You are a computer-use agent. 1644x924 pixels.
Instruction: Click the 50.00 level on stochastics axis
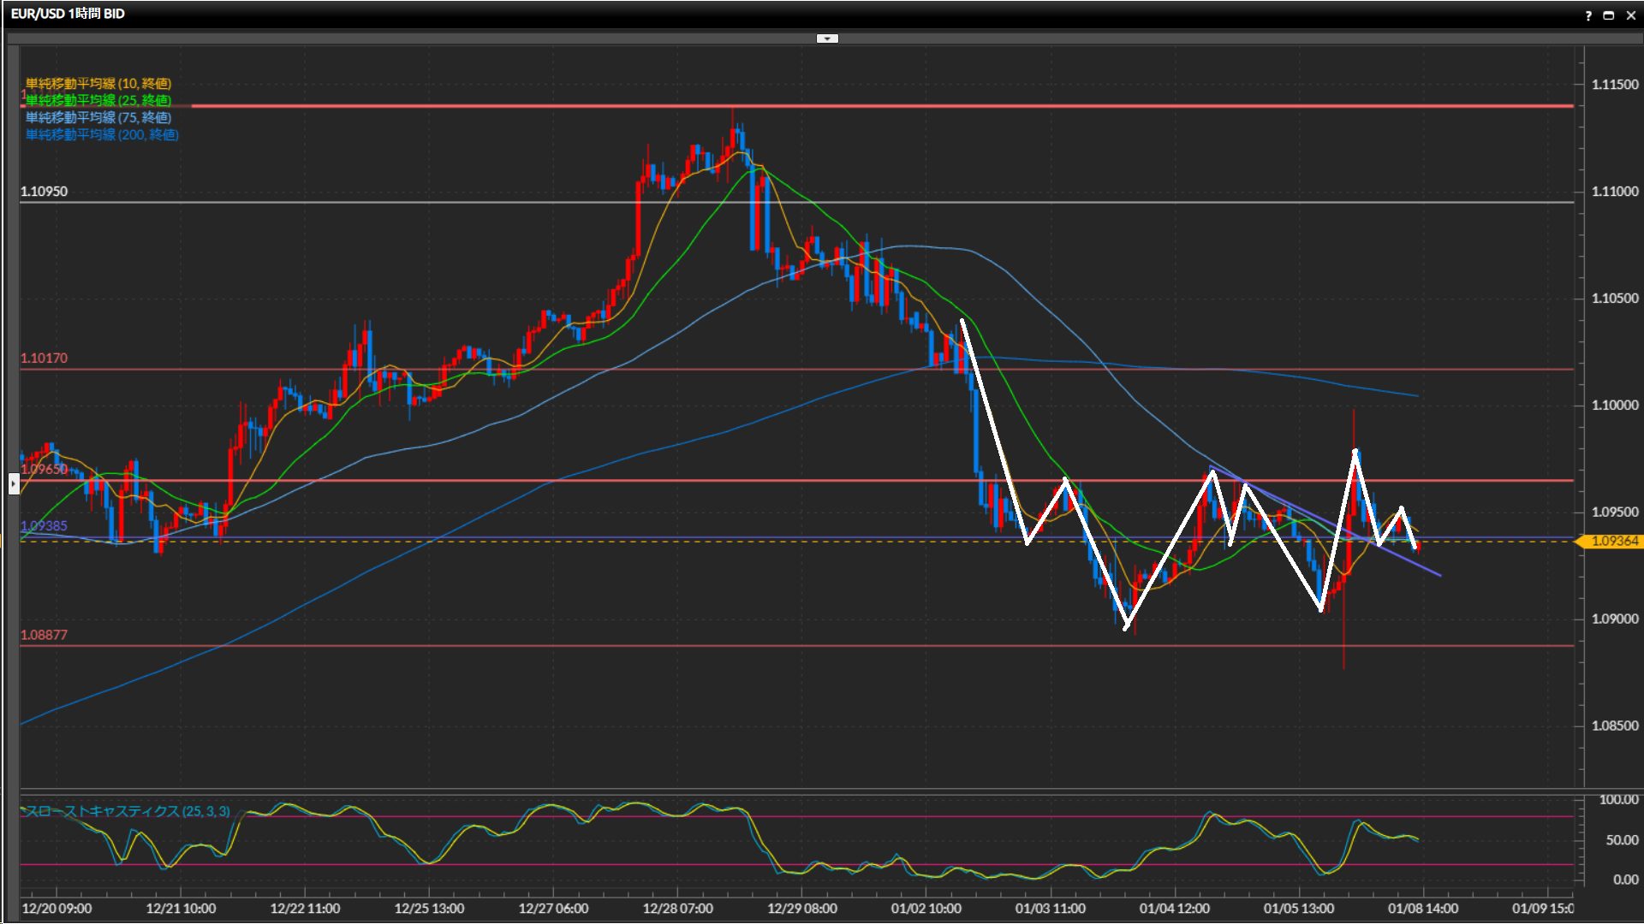tap(1621, 840)
